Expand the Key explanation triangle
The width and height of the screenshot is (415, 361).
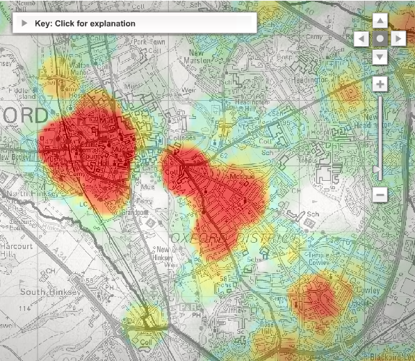point(24,23)
